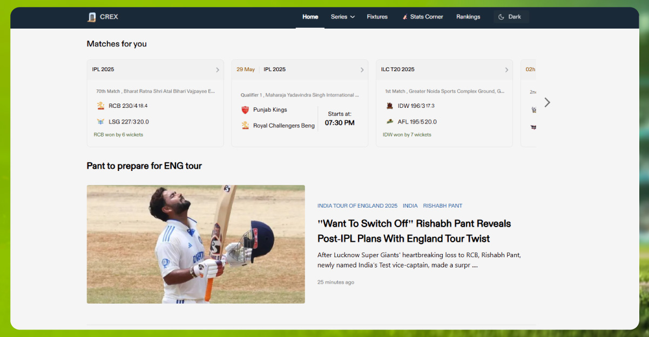Open the IPL 2025 card chevron
This screenshot has width=649, height=337.
click(x=217, y=70)
